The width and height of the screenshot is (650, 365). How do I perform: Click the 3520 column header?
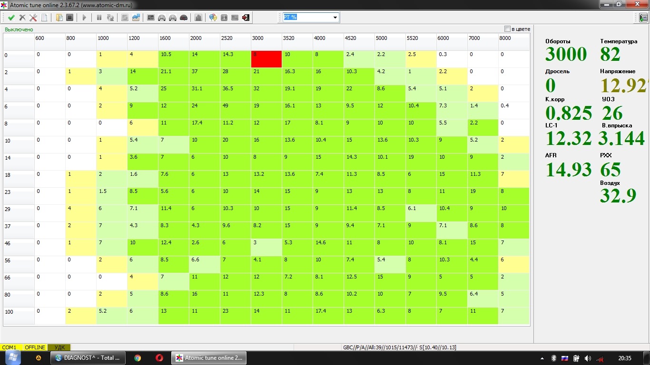[297, 42]
